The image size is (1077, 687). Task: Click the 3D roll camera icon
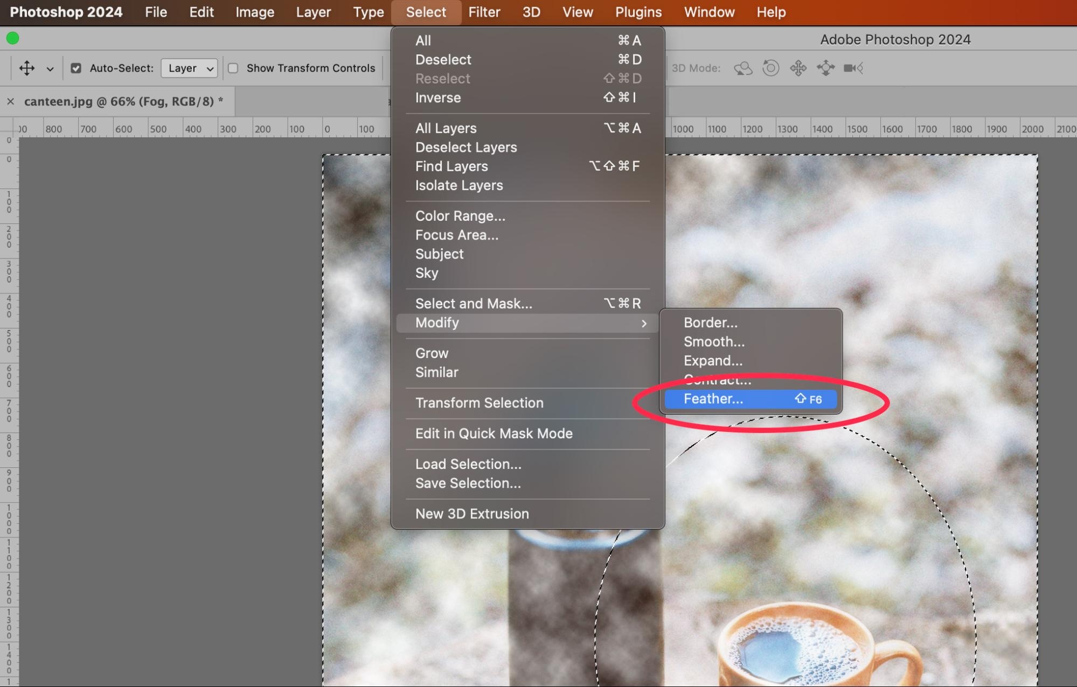771,68
